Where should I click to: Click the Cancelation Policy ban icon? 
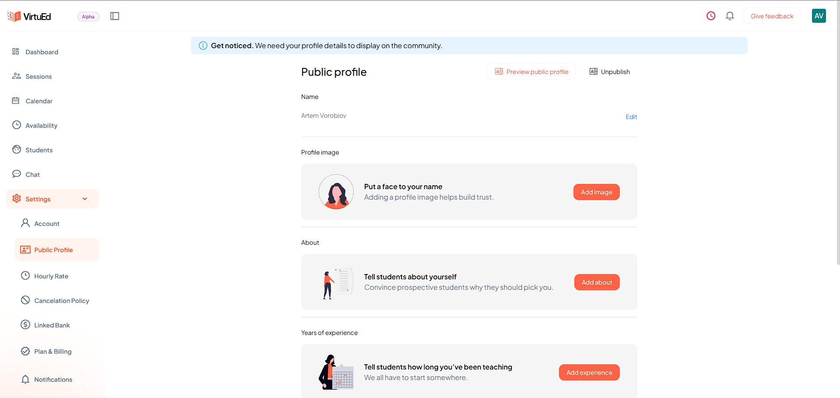pos(25,300)
